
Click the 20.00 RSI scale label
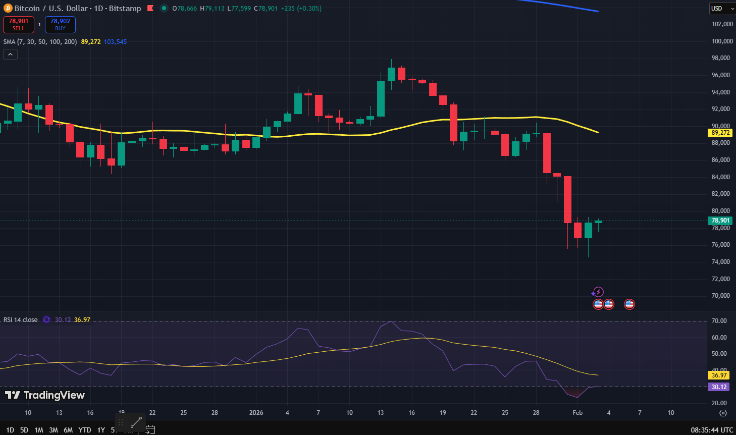click(x=719, y=403)
